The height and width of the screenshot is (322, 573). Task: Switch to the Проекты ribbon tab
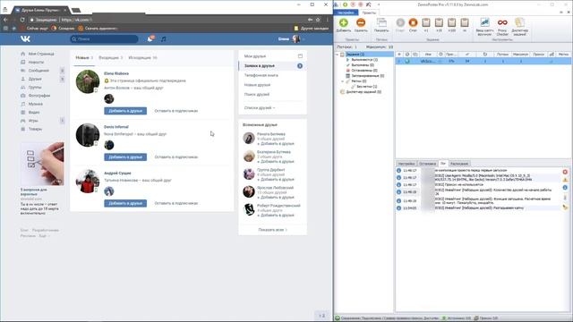tap(369, 13)
